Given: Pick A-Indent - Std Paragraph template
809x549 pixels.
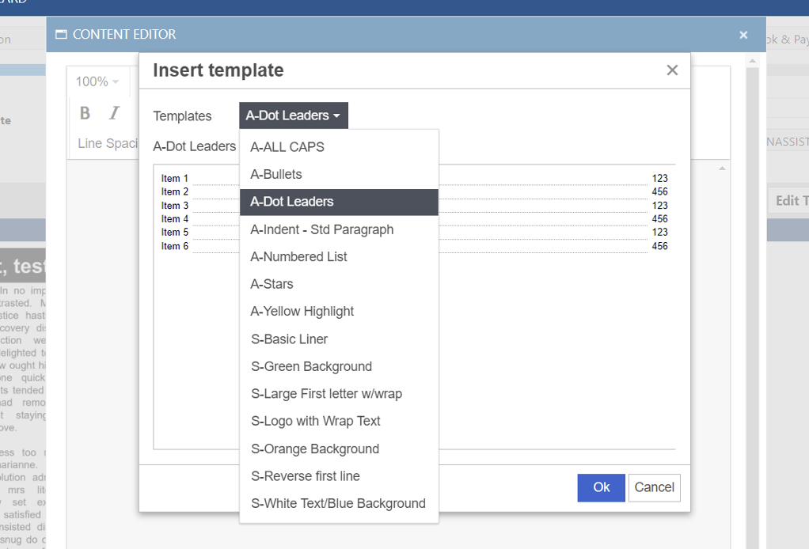Looking at the screenshot, I should 321,229.
